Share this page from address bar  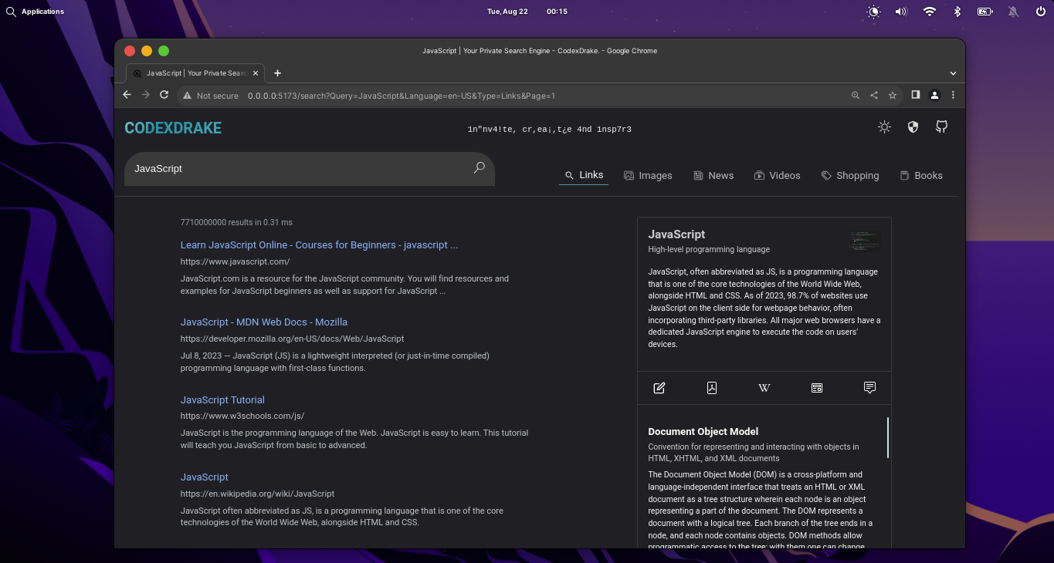pyautogui.click(x=874, y=96)
